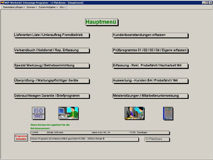Open Verbandbuch / Notdienst / Rep. Erfassung
Screen dimensions: 213x160
(x=52, y=50)
